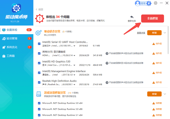Click warning icon for .NET Desktop Runtime 3.0 x86
The width and height of the screenshot is (170, 119).
coord(154,109)
